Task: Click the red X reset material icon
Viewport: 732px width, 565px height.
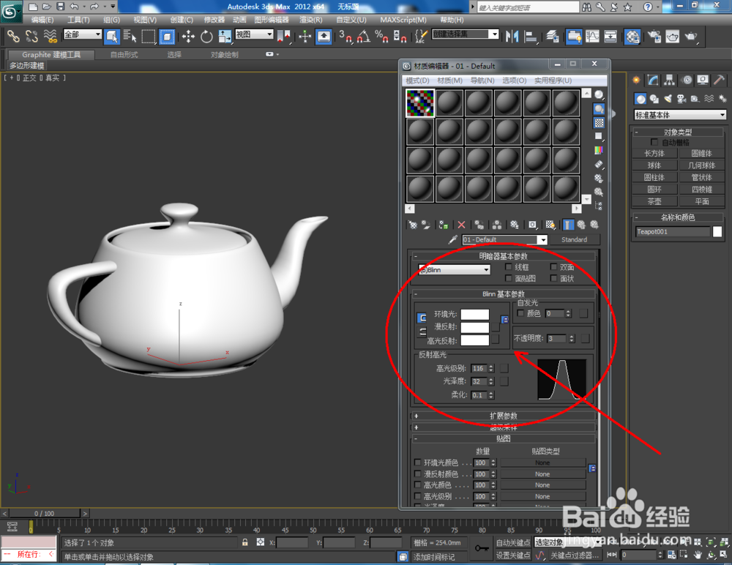Action: coord(461,225)
